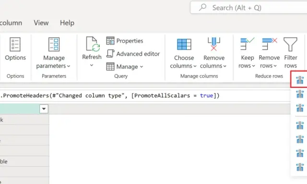Click the Manage parameters icon
Viewport: 307px width, 184px height.
point(54,44)
